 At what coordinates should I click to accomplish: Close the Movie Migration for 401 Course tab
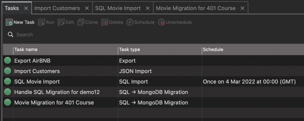(x=242, y=8)
